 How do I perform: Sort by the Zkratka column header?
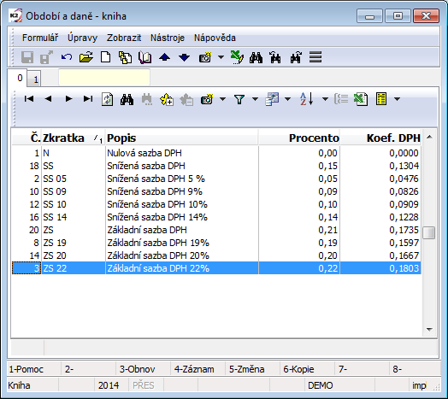pyautogui.click(x=74, y=138)
